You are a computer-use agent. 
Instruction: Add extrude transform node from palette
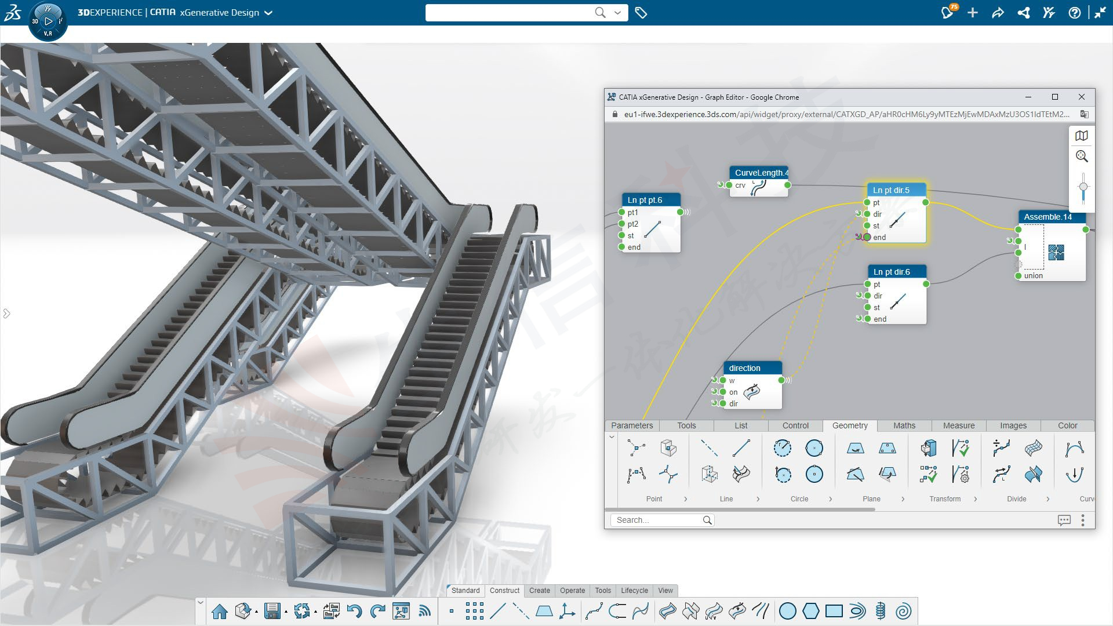928,448
